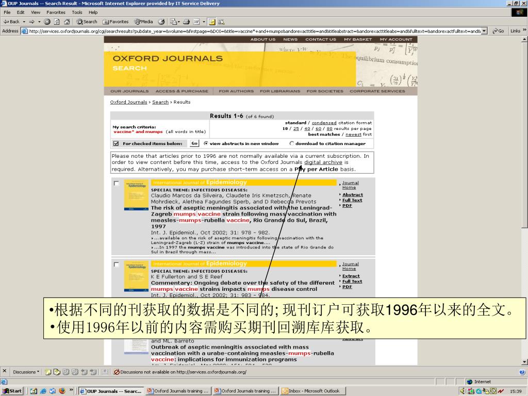
Task: Click the Go button beside address bar
Action: click(x=499, y=31)
